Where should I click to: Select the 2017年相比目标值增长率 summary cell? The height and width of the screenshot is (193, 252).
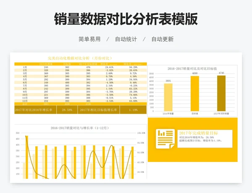pos(99,110)
